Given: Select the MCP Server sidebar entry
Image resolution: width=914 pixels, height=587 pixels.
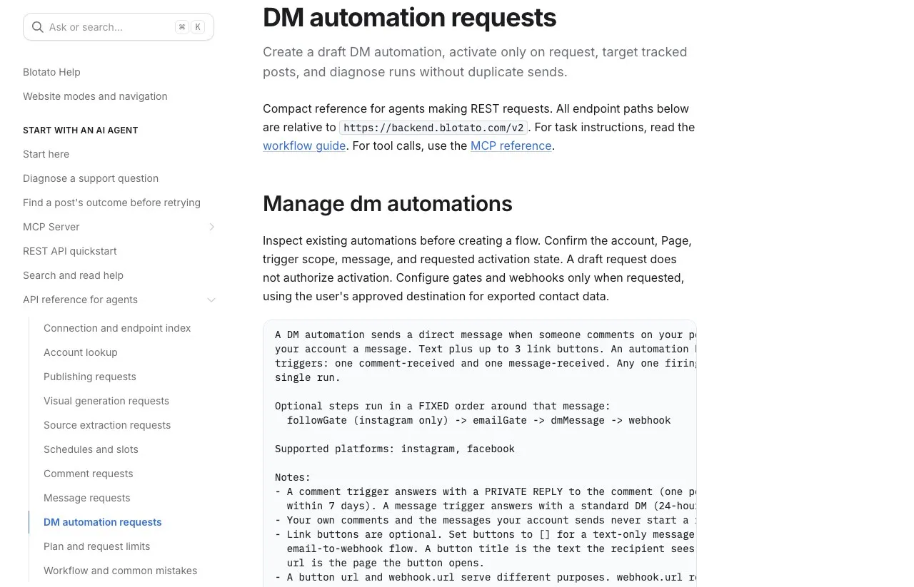Looking at the screenshot, I should pyautogui.click(x=51, y=227).
